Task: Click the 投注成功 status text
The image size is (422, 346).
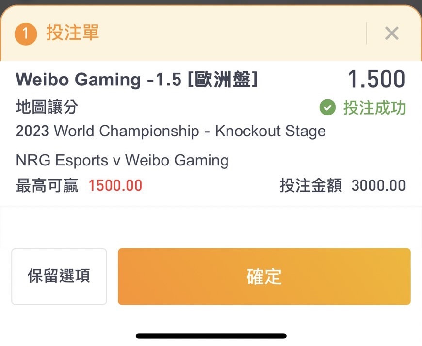Action: click(x=374, y=108)
